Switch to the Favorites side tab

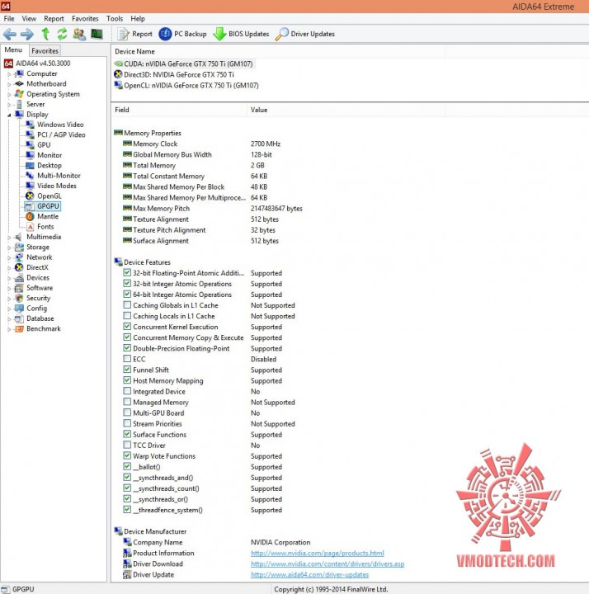(45, 51)
